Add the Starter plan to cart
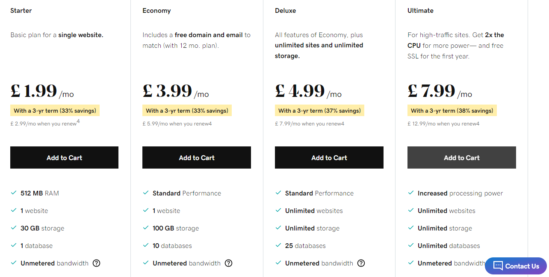 coord(64,157)
